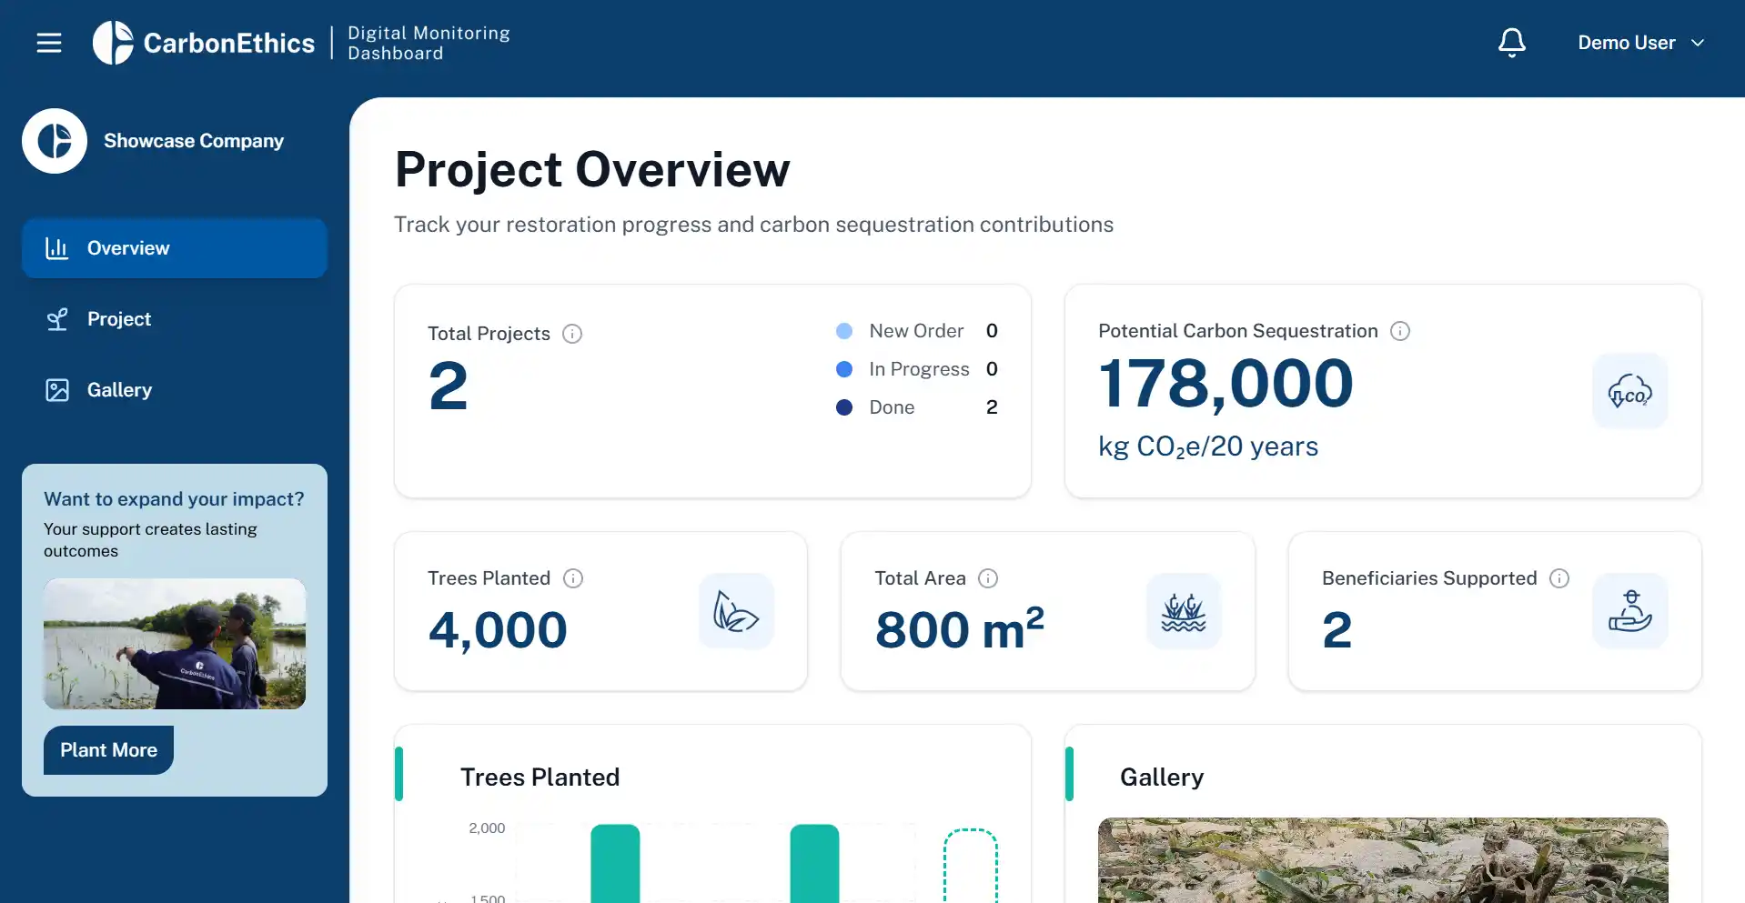
Task: Open the hamburger menu
Action: pyautogui.click(x=49, y=43)
